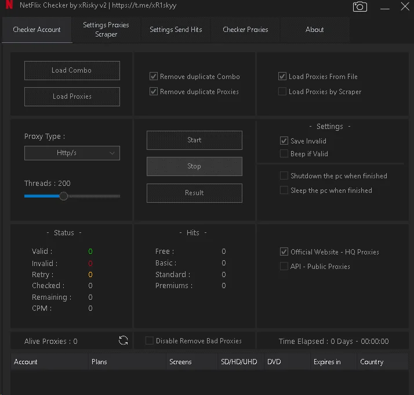Click the Basic hits count
Screen dimensions: 414x395
224,263
